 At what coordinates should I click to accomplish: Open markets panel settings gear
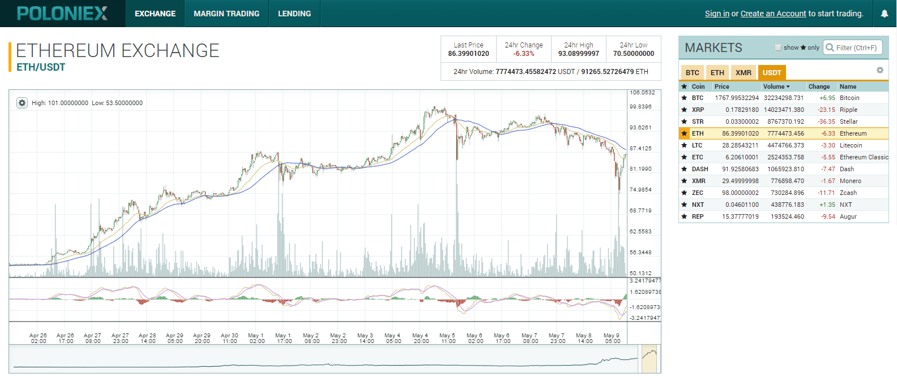(879, 70)
